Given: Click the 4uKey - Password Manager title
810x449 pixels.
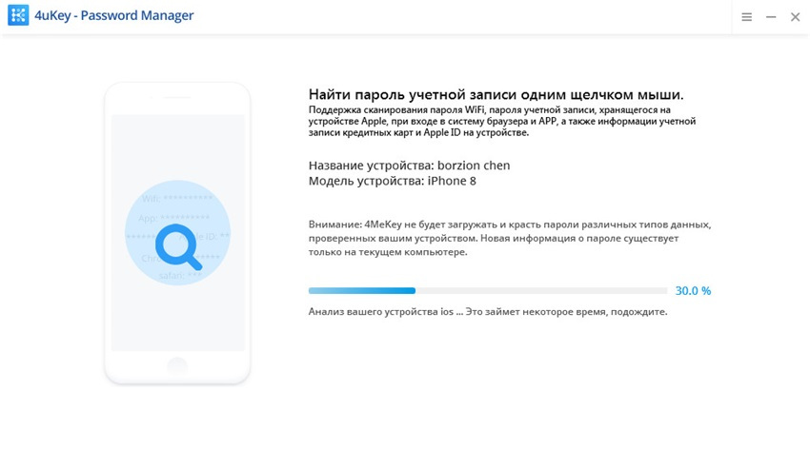Looking at the screenshot, I should click(x=113, y=15).
